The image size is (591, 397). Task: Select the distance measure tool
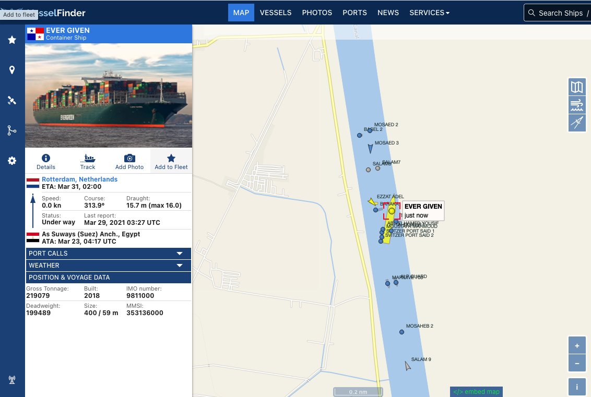(x=577, y=123)
